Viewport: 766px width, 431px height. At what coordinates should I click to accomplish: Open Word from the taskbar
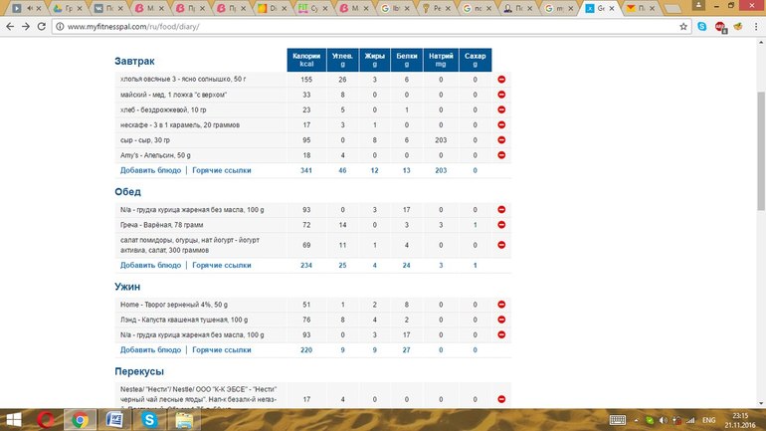[x=114, y=420]
